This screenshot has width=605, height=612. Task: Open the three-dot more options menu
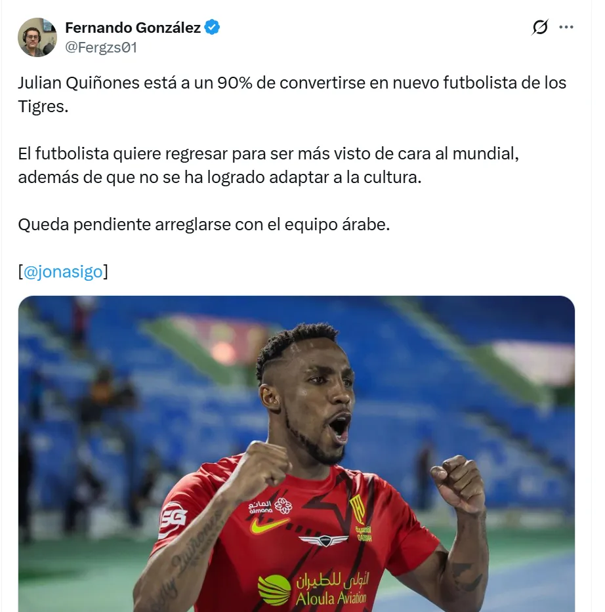(x=566, y=27)
